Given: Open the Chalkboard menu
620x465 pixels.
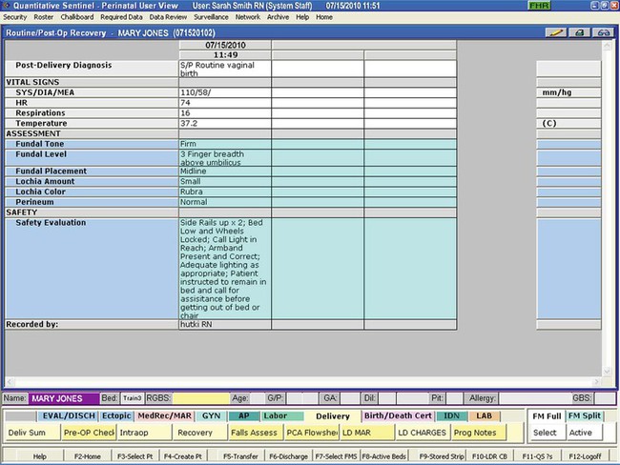Looking at the screenshot, I should pyautogui.click(x=78, y=17).
